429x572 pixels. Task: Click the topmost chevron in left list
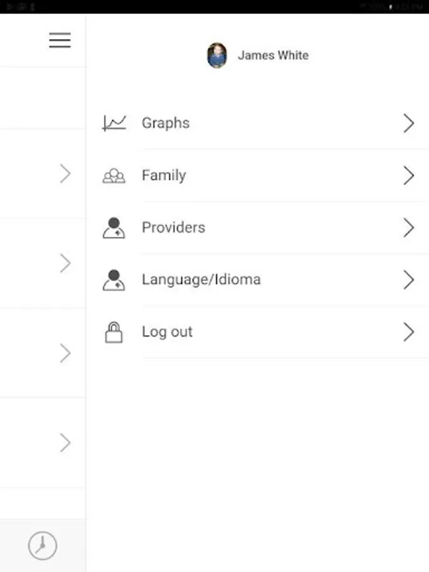coord(65,174)
